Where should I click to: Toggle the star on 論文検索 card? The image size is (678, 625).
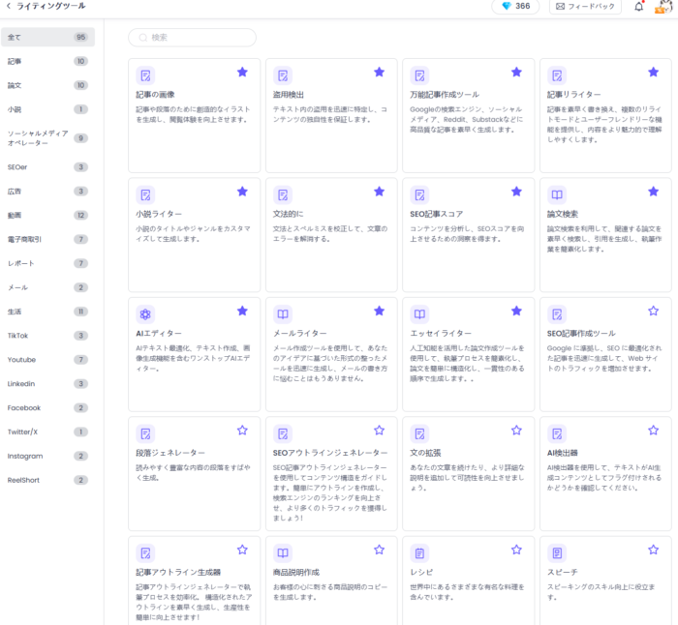[654, 192]
